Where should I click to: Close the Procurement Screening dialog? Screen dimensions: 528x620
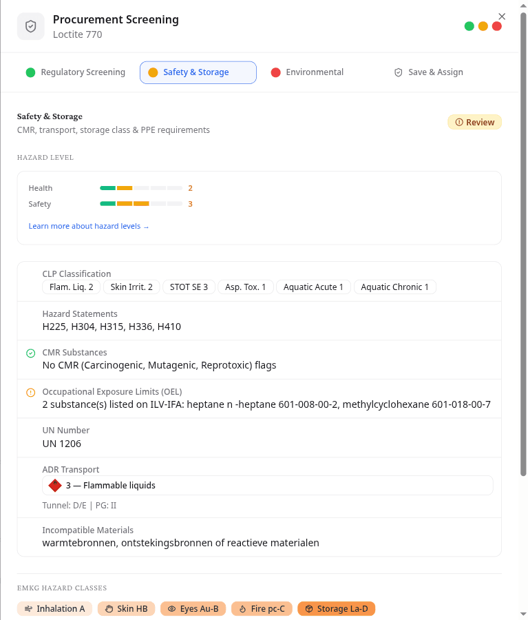(502, 17)
